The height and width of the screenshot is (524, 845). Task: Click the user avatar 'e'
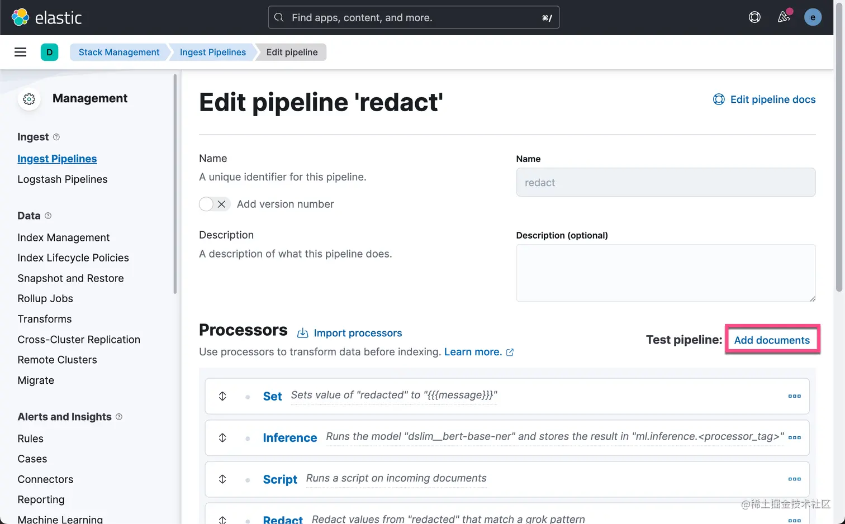tap(813, 17)
